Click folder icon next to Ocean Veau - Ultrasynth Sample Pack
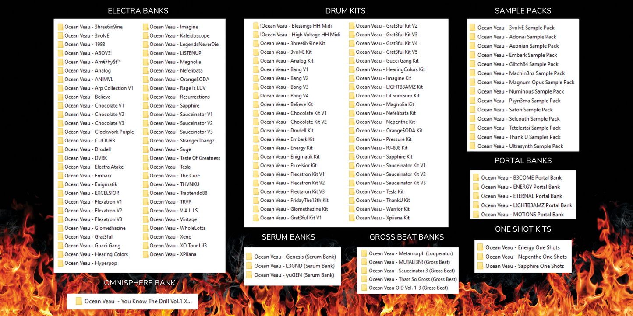The image size is (633, 316). (472, 146)
